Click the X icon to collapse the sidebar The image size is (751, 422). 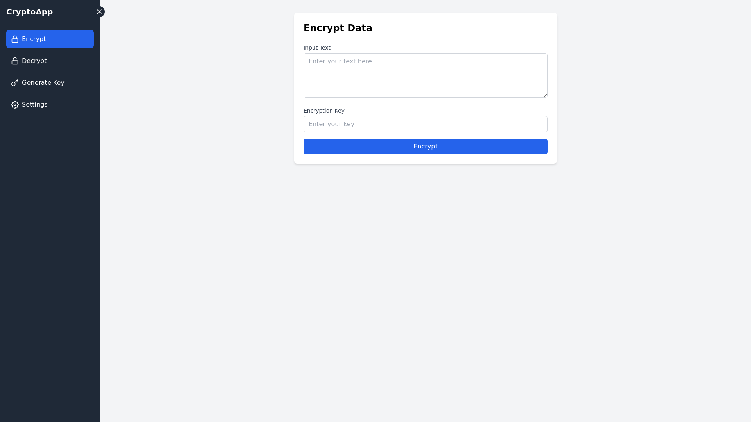[x=99, y=12]
